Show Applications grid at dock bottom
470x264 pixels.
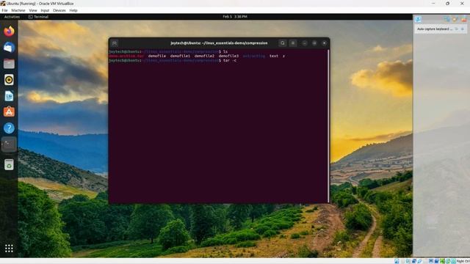[x=9, y=248]
